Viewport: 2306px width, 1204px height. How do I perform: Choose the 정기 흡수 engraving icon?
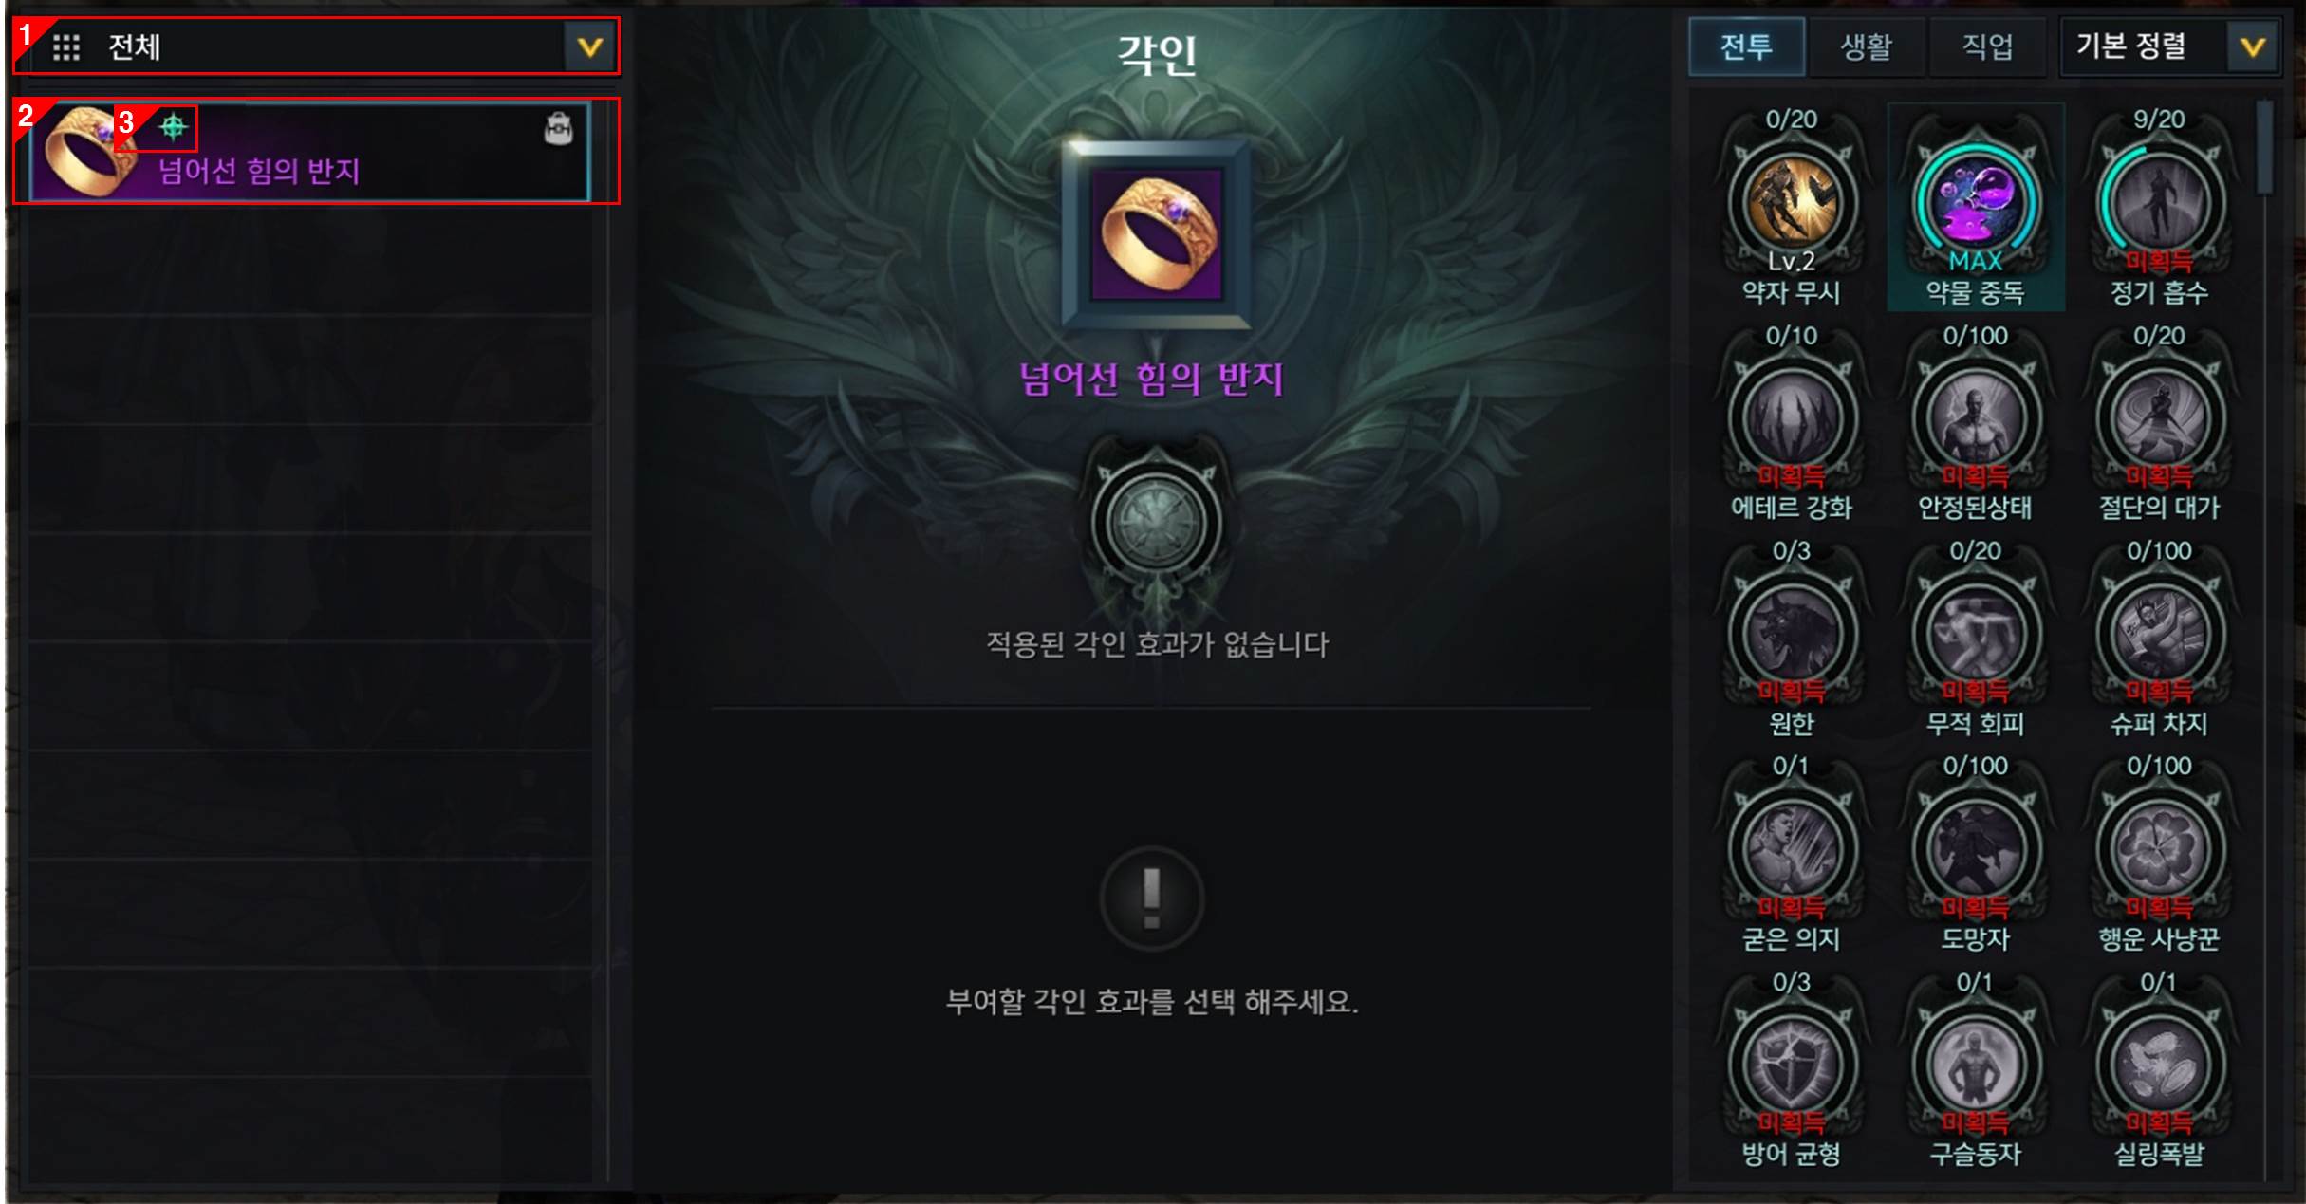coord(2160,201)
